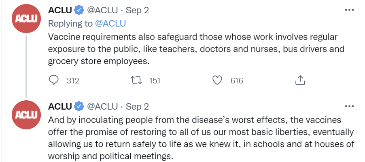Click the 312 replies count
The image size is (365, 162).
[x=73, y=81]
